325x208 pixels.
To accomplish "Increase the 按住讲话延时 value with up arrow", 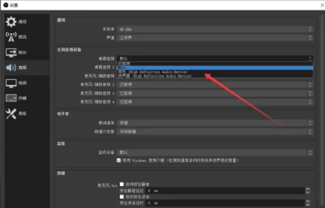I will [308, 201].
